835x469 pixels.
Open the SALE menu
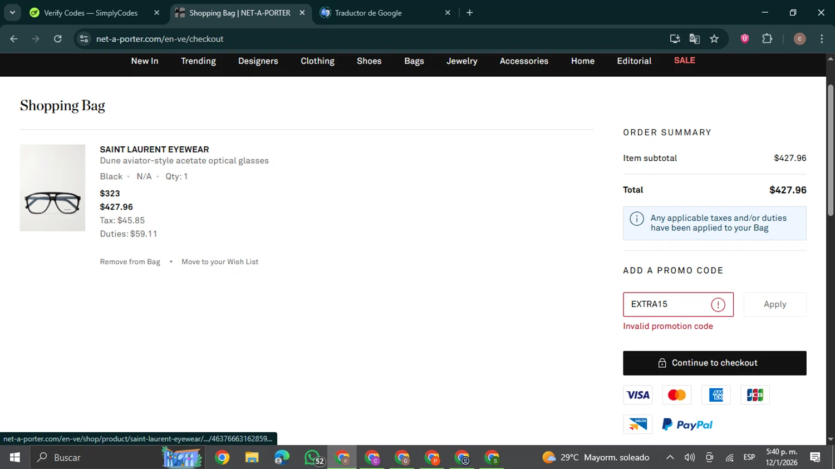pos(685,61)
